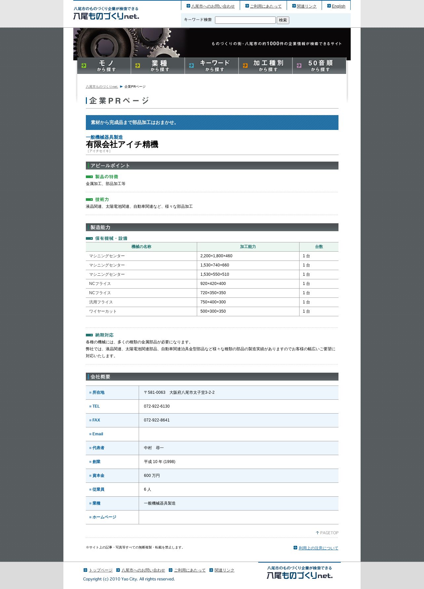
Task: Open the キーワードから探す navigation tab
Action: click(x=212, y=66)
